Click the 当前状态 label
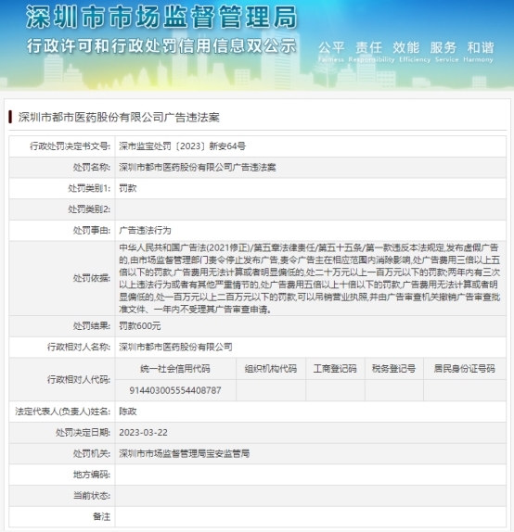Viewport: 514px width, 532px height. click(x=91, y=496)
